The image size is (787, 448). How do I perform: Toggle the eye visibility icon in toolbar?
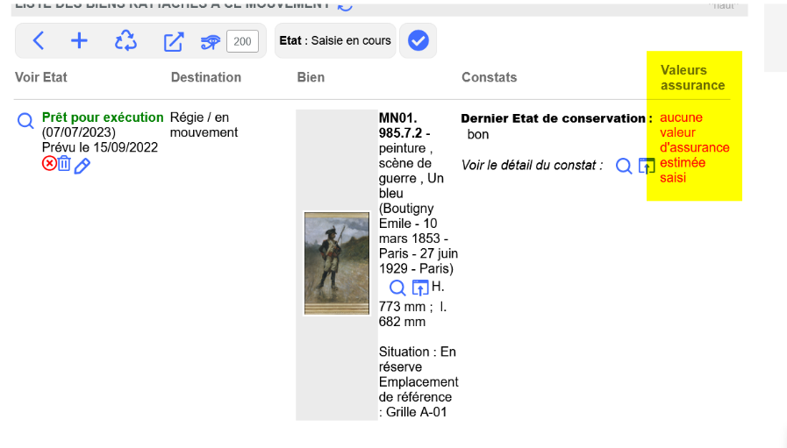pyautogui.click(x=211, y=41)
